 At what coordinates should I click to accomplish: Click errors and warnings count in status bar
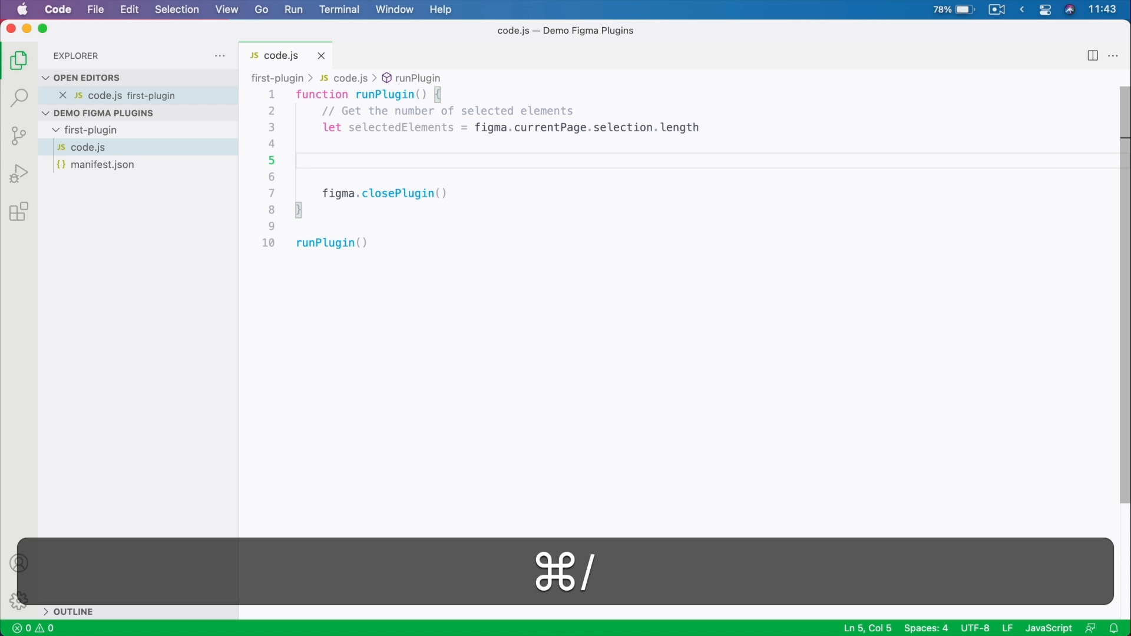34,628
